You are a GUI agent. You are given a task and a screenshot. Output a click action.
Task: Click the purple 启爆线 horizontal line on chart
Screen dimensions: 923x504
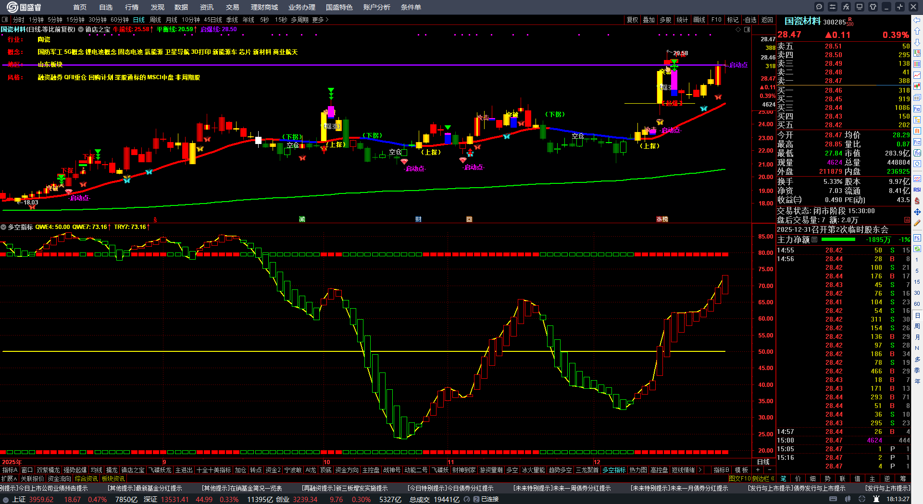[364, 65]
